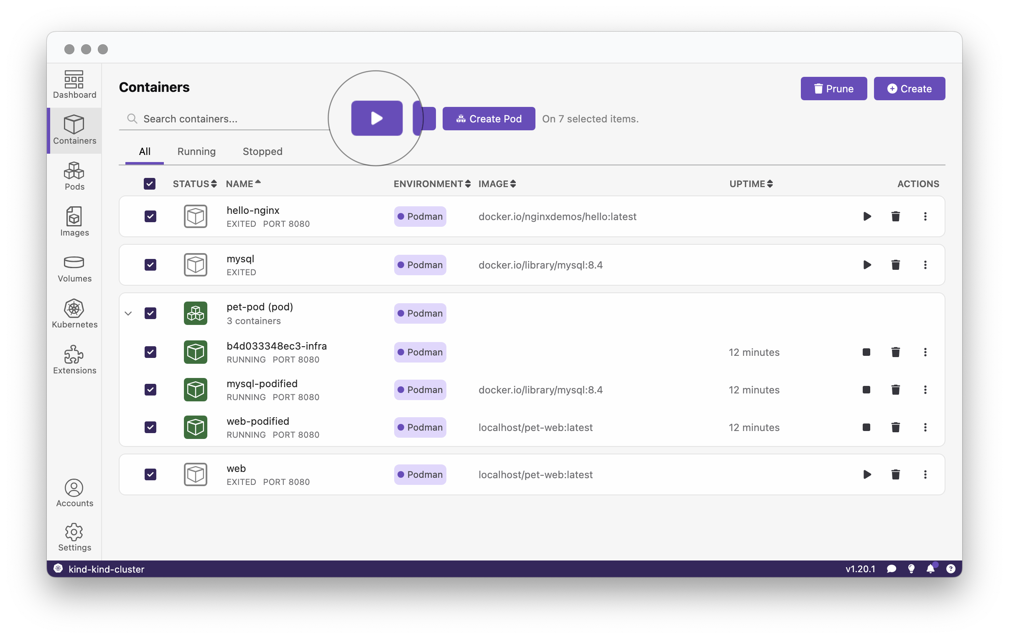Viewport: 1009px width, 639px height.
Task: Open the actions menu for web container
Action: (925, 474)
